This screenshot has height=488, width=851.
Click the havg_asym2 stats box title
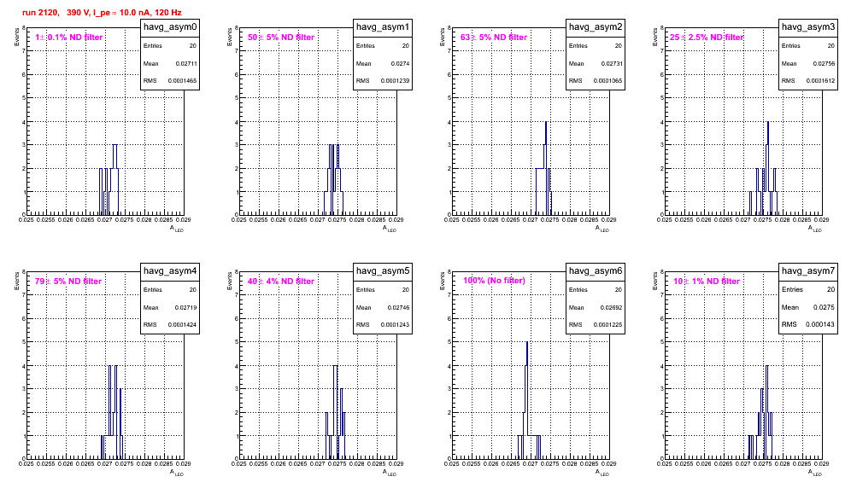pyautogui.click(x=596, y=26)
